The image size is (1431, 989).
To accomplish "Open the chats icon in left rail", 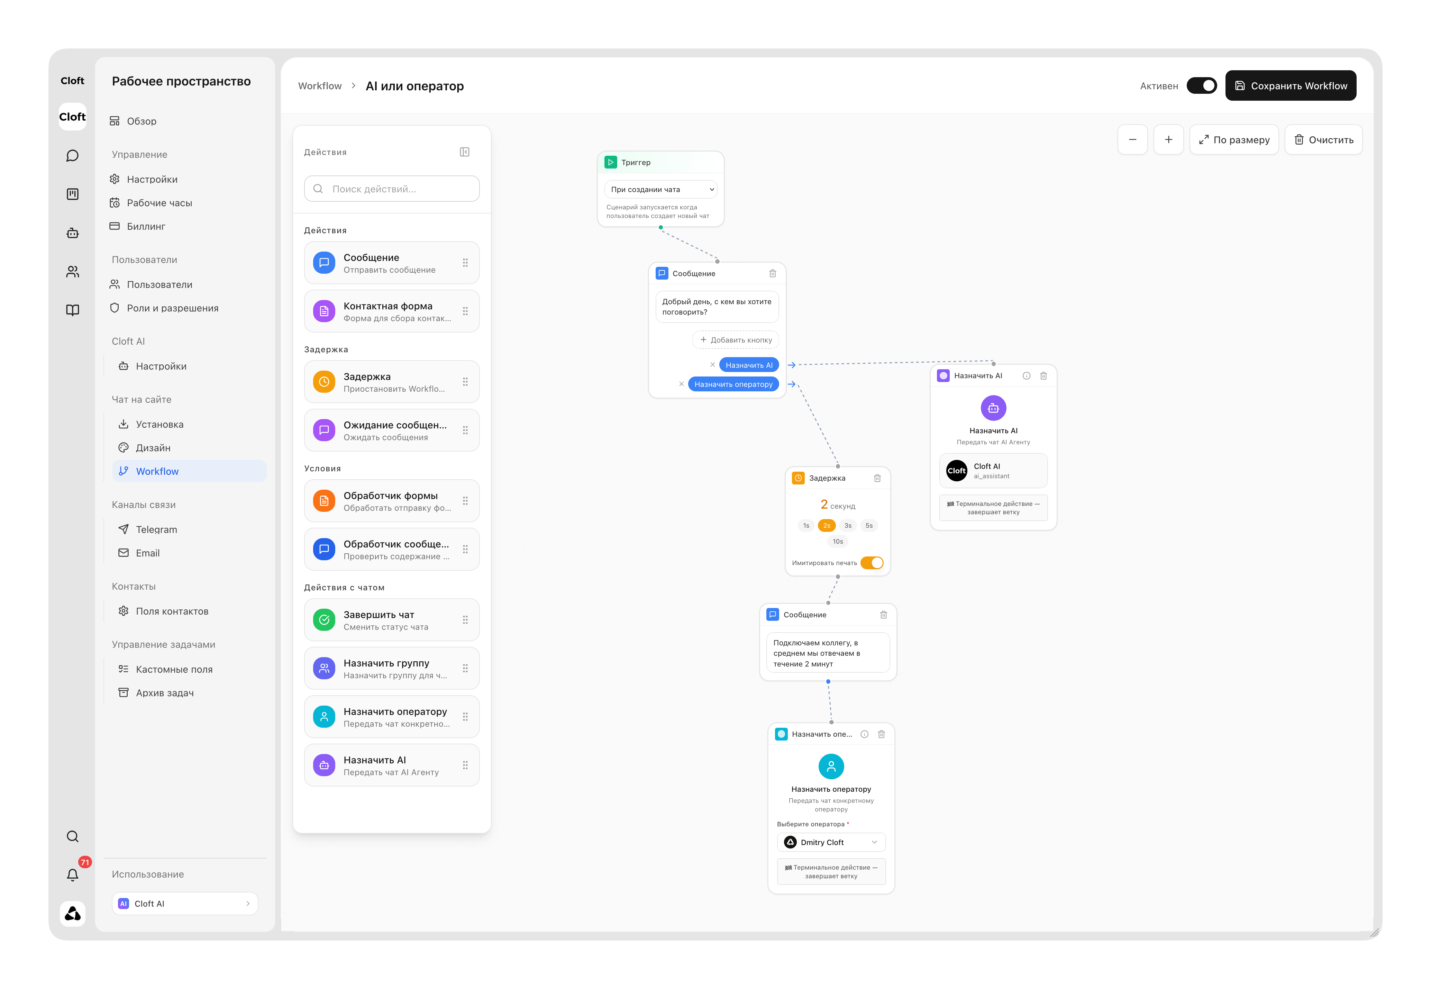I will tap(72, 155).
